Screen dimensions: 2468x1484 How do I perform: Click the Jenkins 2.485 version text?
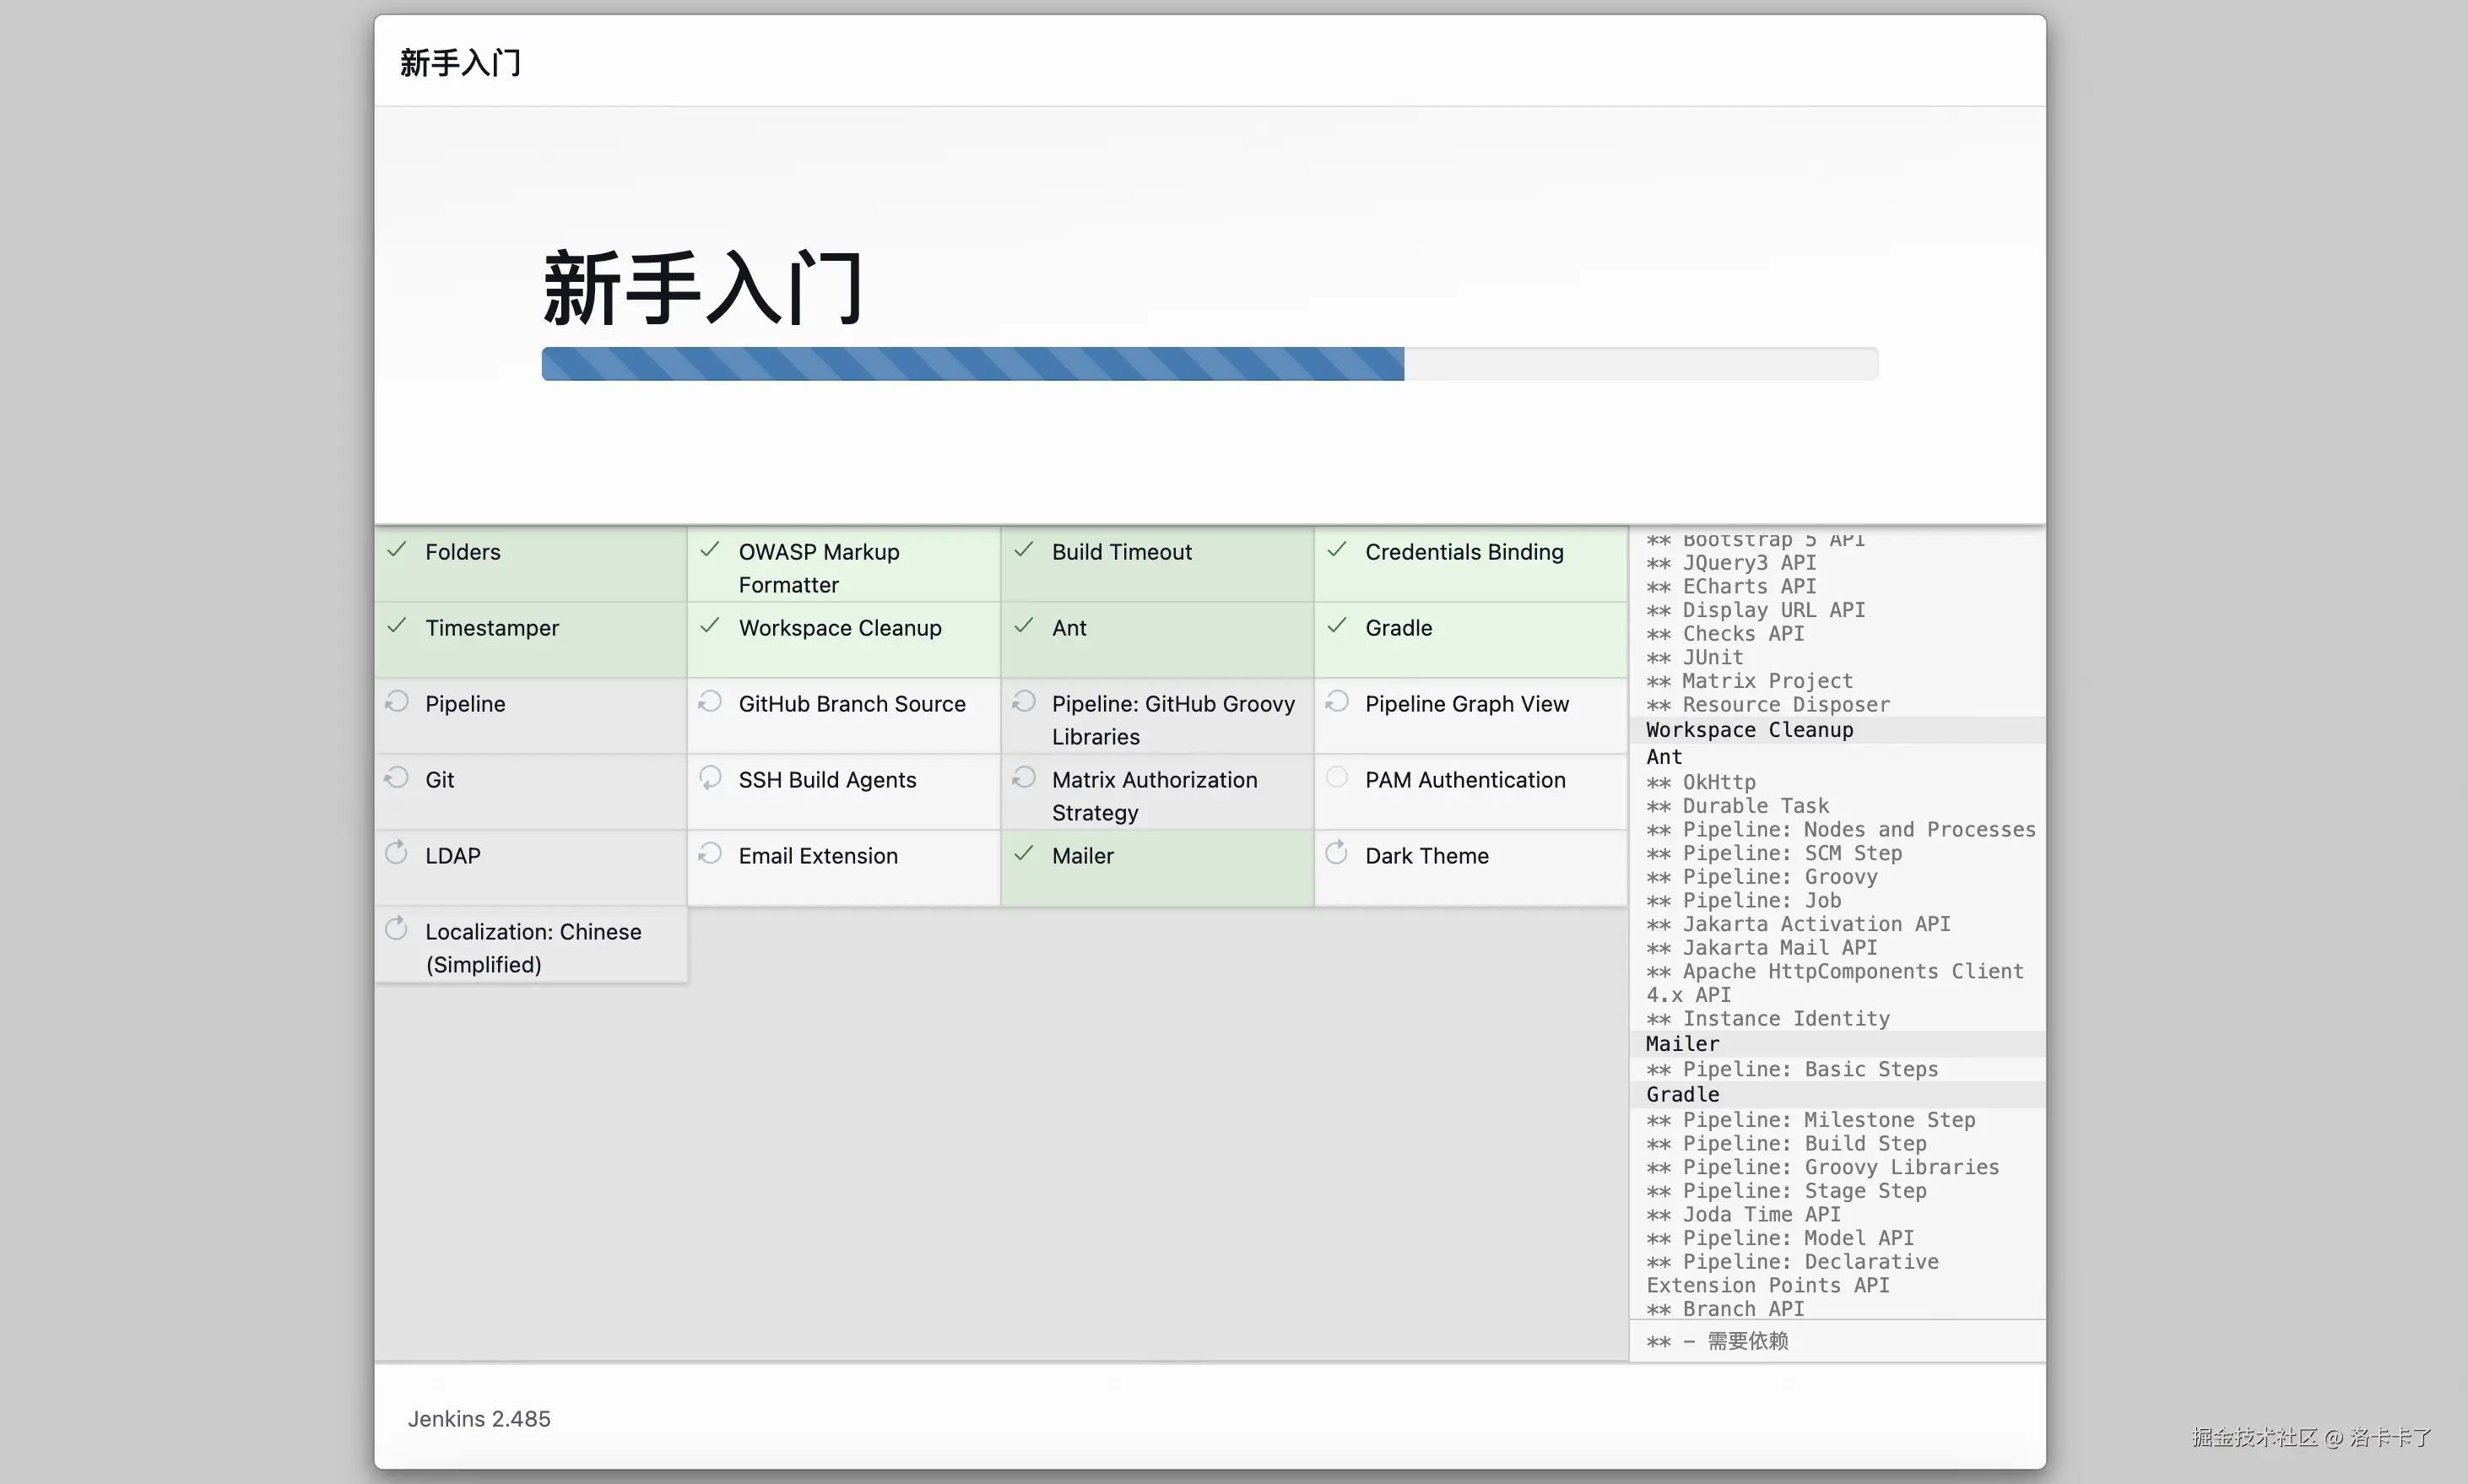coord(479,1418)
